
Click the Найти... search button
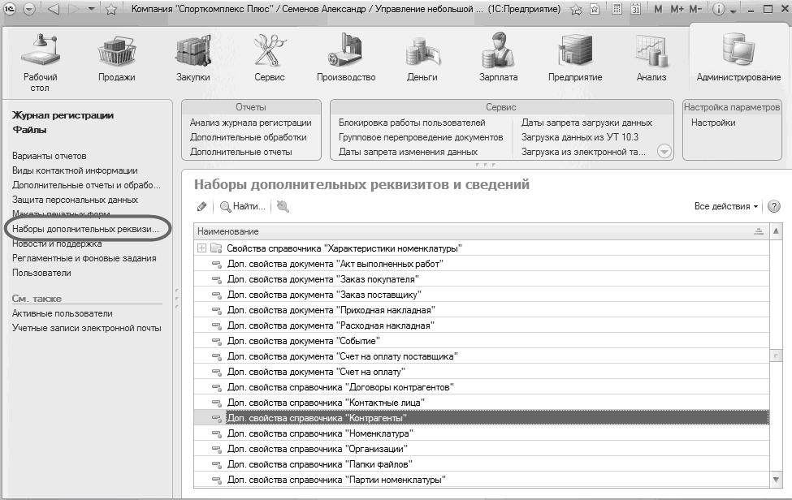coord(242,206)
